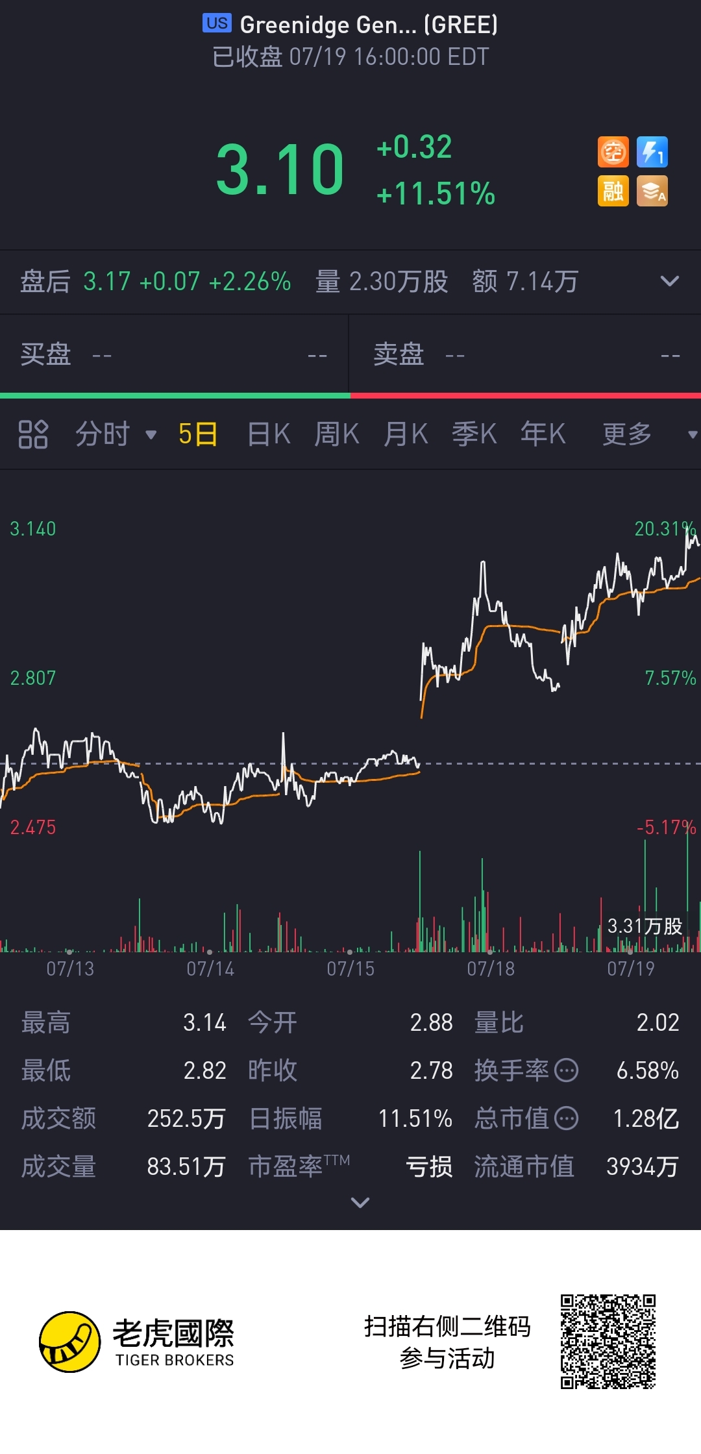Switch to the 周K chart tab
This screenshot has width=701, height=1454.
[x=337, y=434]
